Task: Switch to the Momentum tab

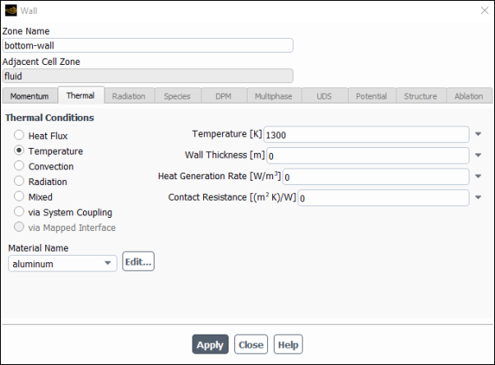Action: (29, 96)
